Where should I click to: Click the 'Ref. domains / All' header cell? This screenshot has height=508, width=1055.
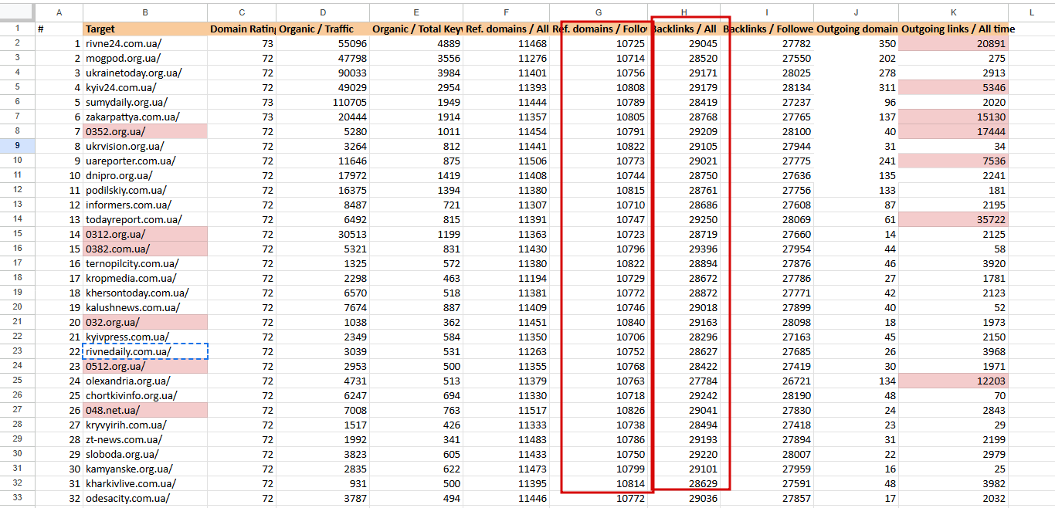(x=506, y=29)
